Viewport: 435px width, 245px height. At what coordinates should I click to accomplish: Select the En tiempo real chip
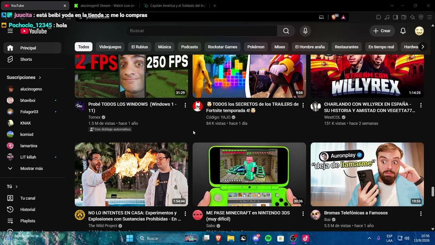[381, 47]
